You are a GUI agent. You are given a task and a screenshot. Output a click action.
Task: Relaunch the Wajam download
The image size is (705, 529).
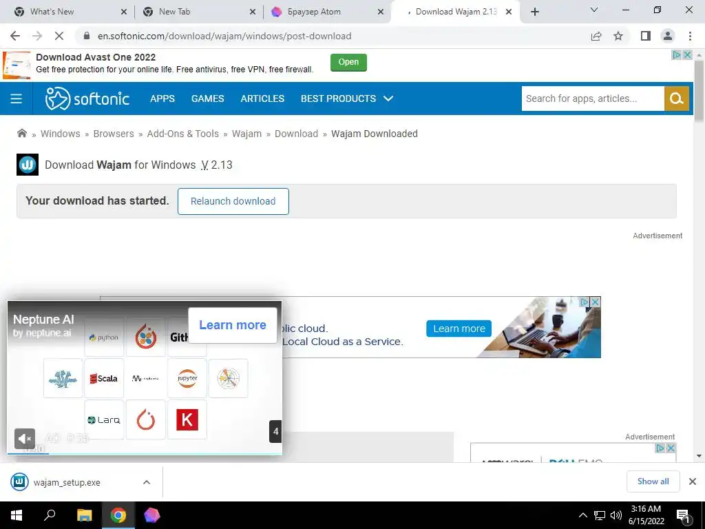point(233,201)
